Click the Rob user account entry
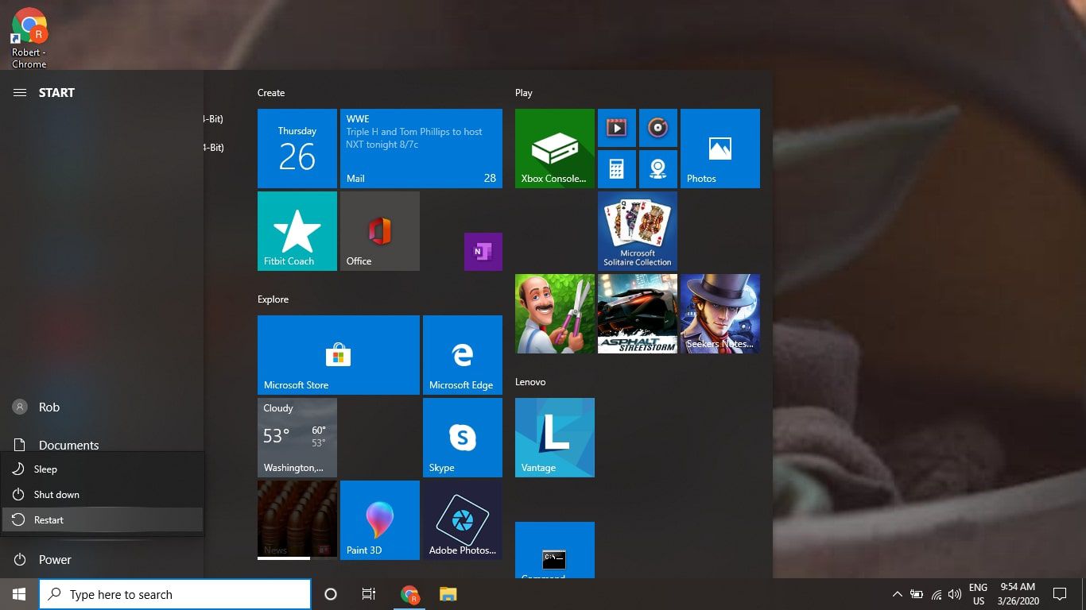 (x=49, y=407)
